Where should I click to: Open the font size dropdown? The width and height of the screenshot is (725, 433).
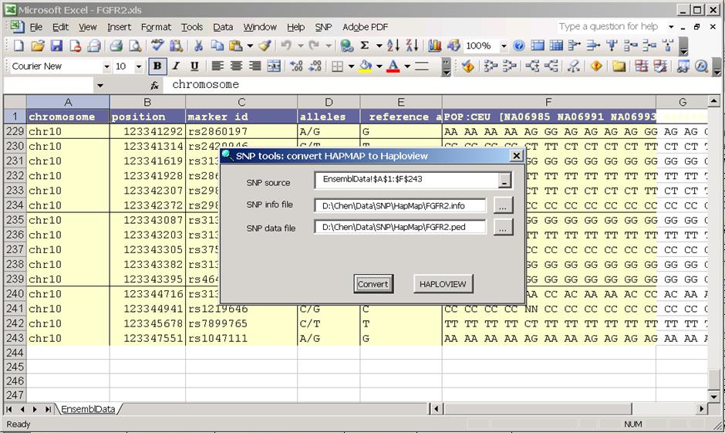tap(138, 66)
